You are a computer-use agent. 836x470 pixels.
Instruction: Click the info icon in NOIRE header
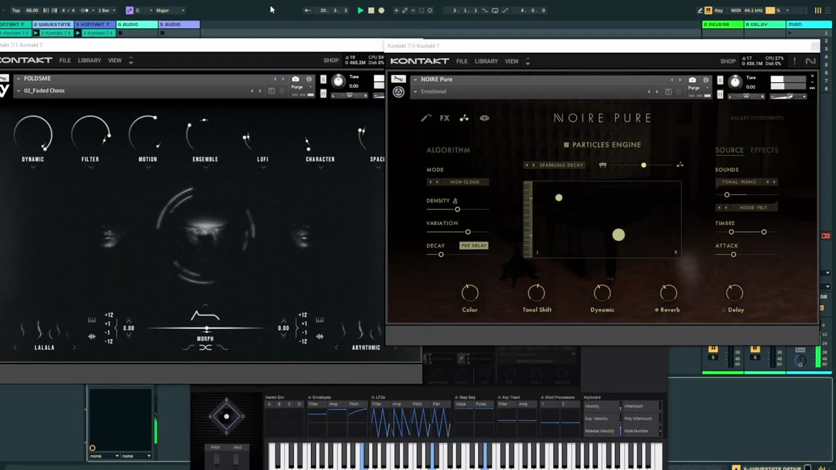pyautogui.click(x=705, y=80)
